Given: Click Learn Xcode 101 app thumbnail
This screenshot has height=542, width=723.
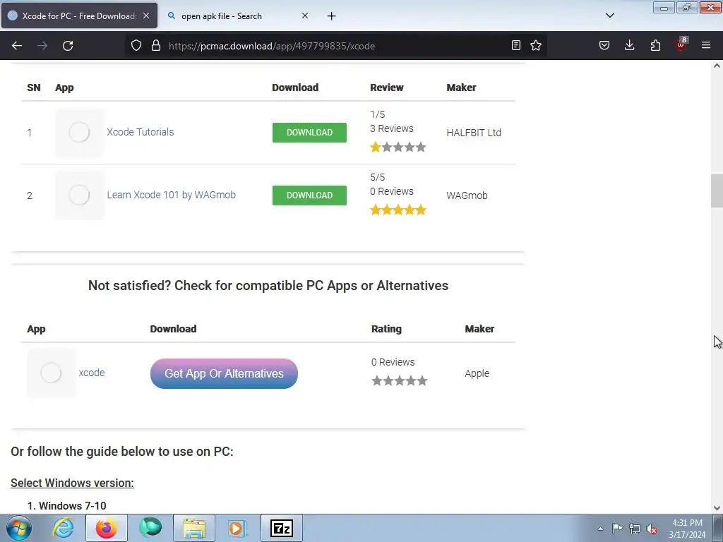Looking at the screenshot, I should [79, 195].
